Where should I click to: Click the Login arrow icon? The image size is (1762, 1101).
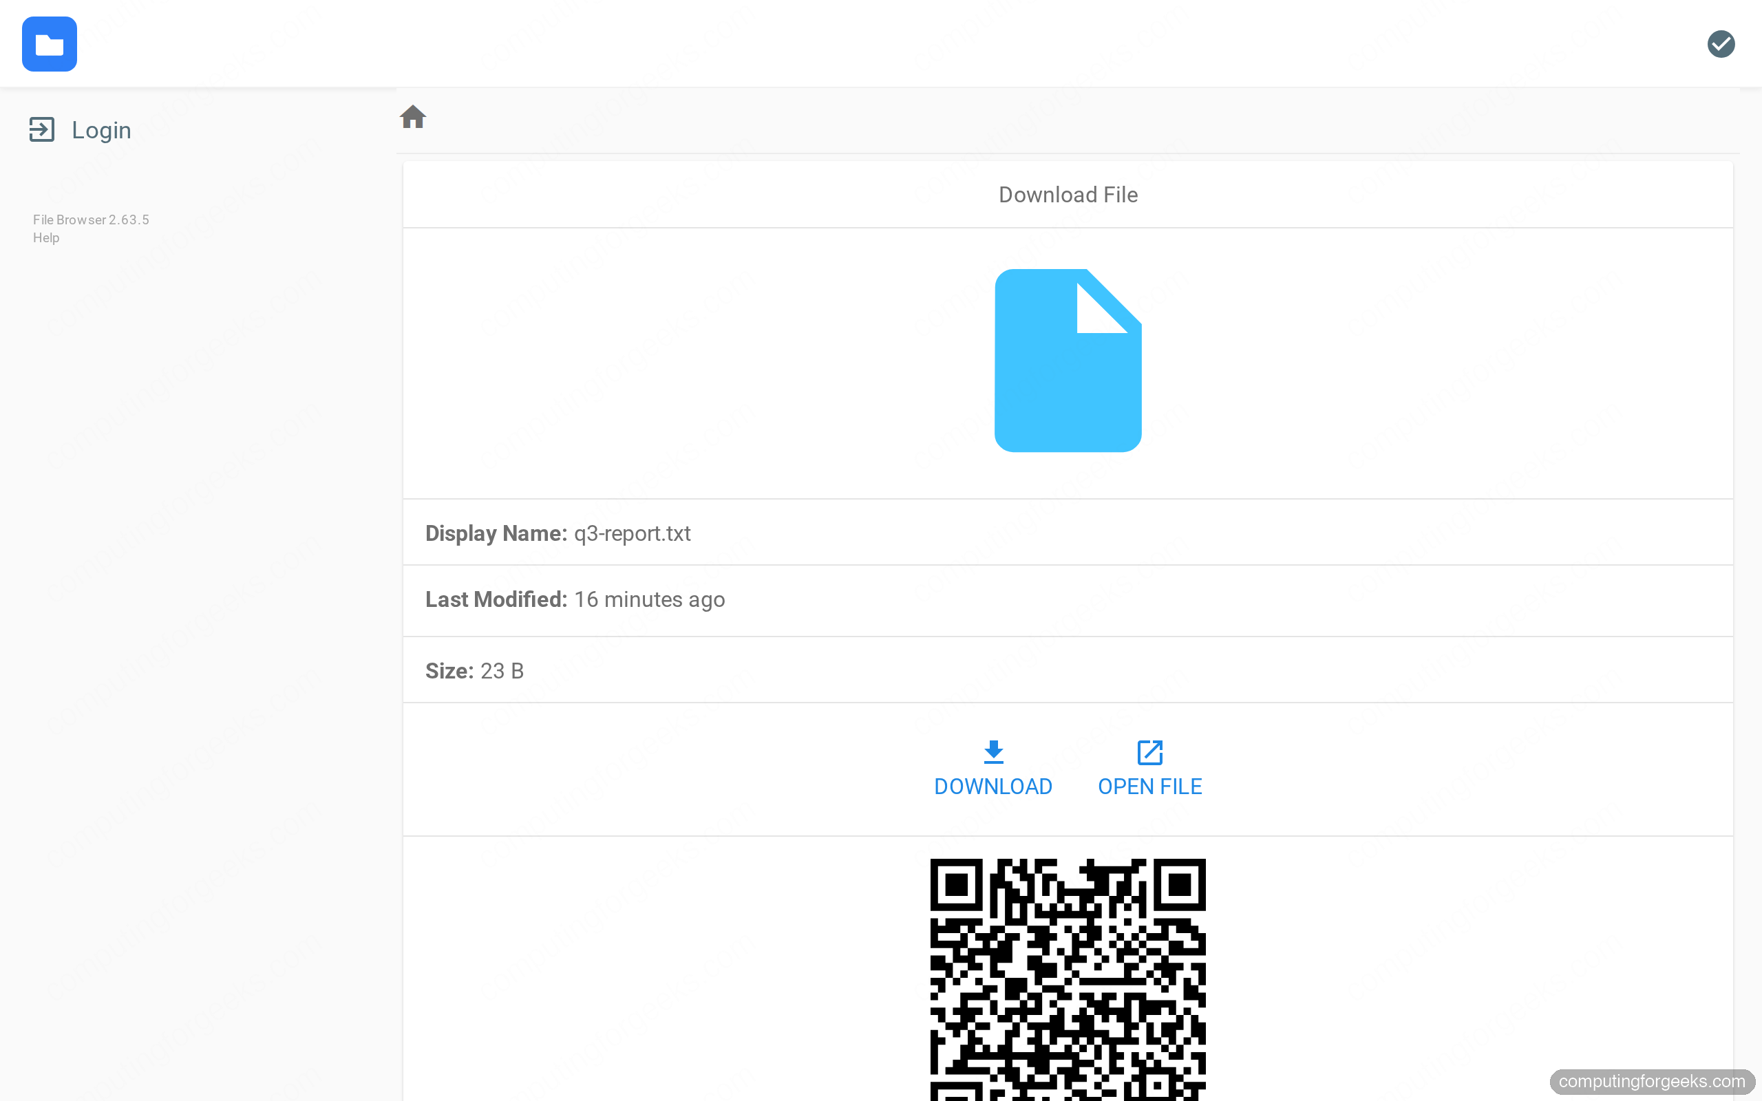(41, 129)
